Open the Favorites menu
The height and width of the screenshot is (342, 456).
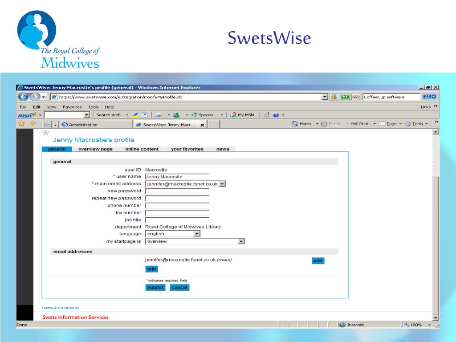click(x=72, y=107)
